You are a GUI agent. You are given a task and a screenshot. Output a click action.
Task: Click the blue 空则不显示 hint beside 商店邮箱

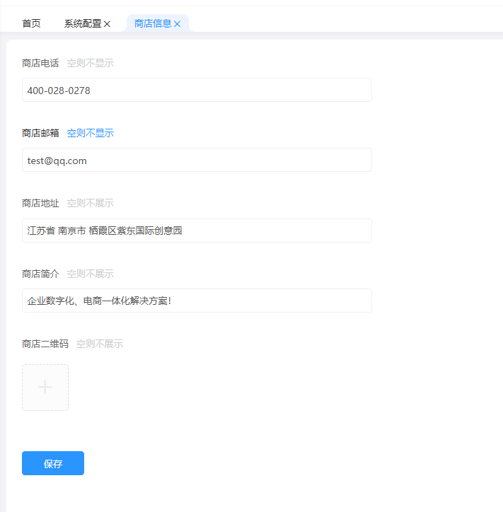[90, 133]
